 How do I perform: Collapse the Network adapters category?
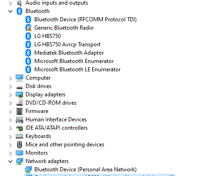(10, 161)
